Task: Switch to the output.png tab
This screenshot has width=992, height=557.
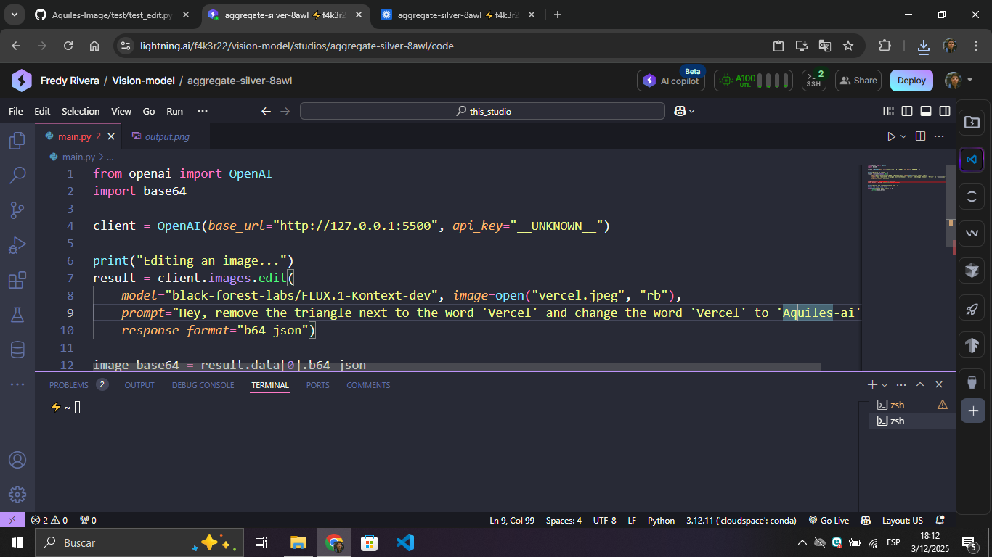Action: (x=167, y=136)
